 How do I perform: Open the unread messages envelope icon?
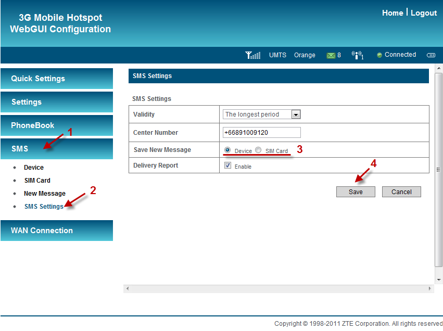(331, 55)
